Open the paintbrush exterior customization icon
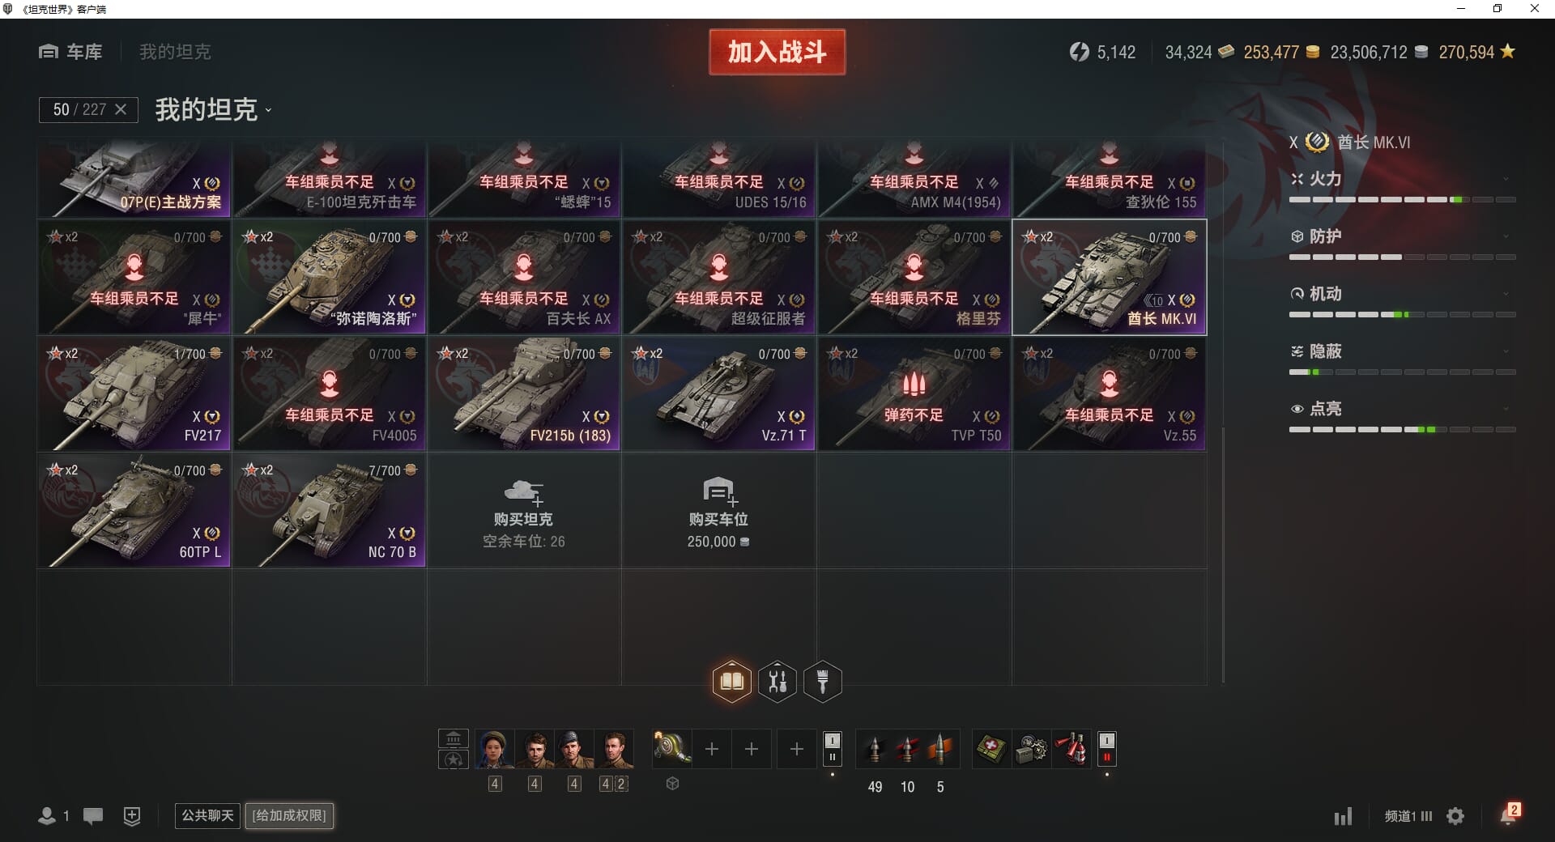 (823, 681)
